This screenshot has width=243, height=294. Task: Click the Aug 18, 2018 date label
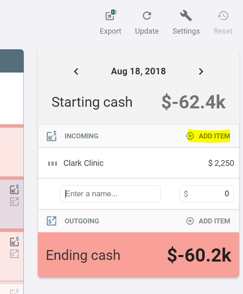click(138, 71)
